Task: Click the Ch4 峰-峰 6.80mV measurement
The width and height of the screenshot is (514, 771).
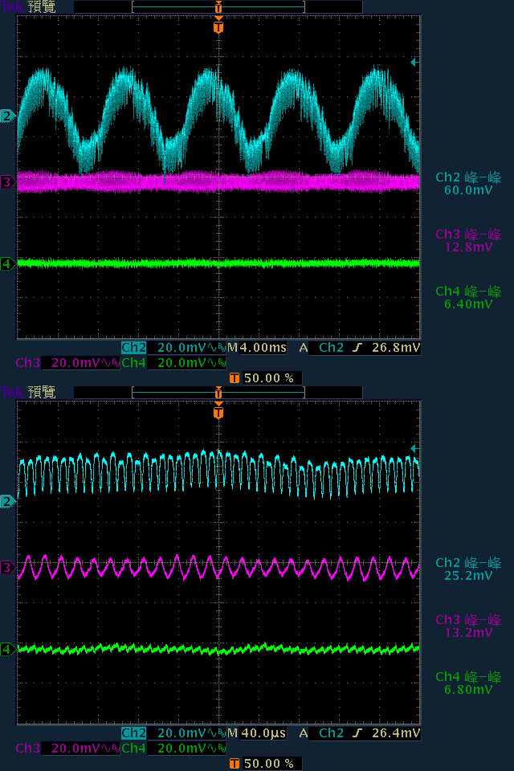Action: pos(468,683)
